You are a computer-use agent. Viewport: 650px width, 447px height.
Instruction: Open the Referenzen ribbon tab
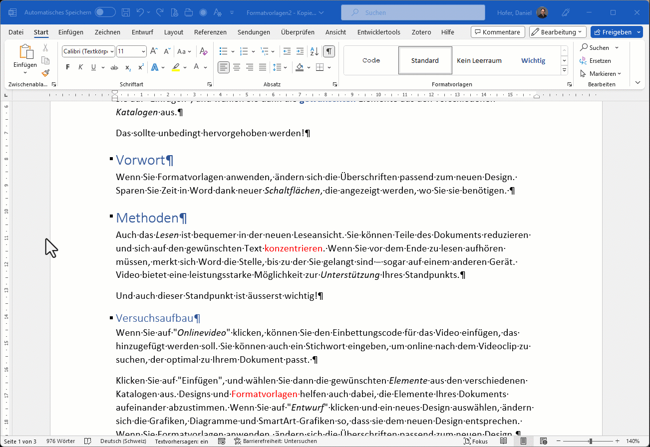click(210, 32)
